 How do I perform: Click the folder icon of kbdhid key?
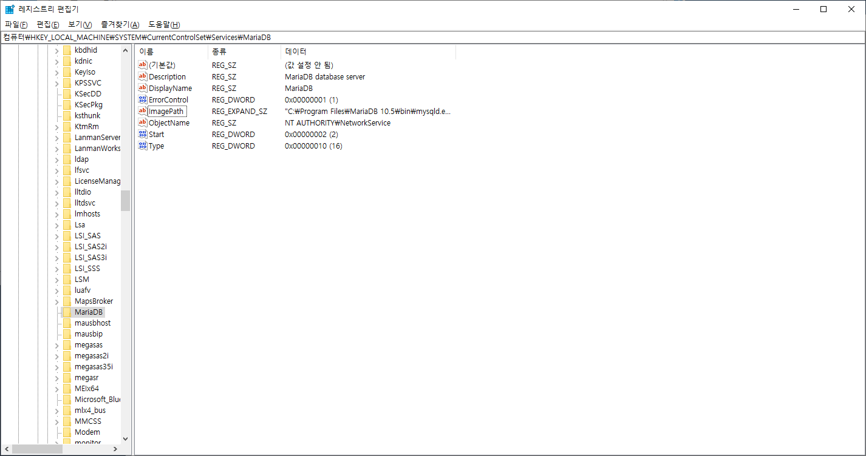click(67, 50)
